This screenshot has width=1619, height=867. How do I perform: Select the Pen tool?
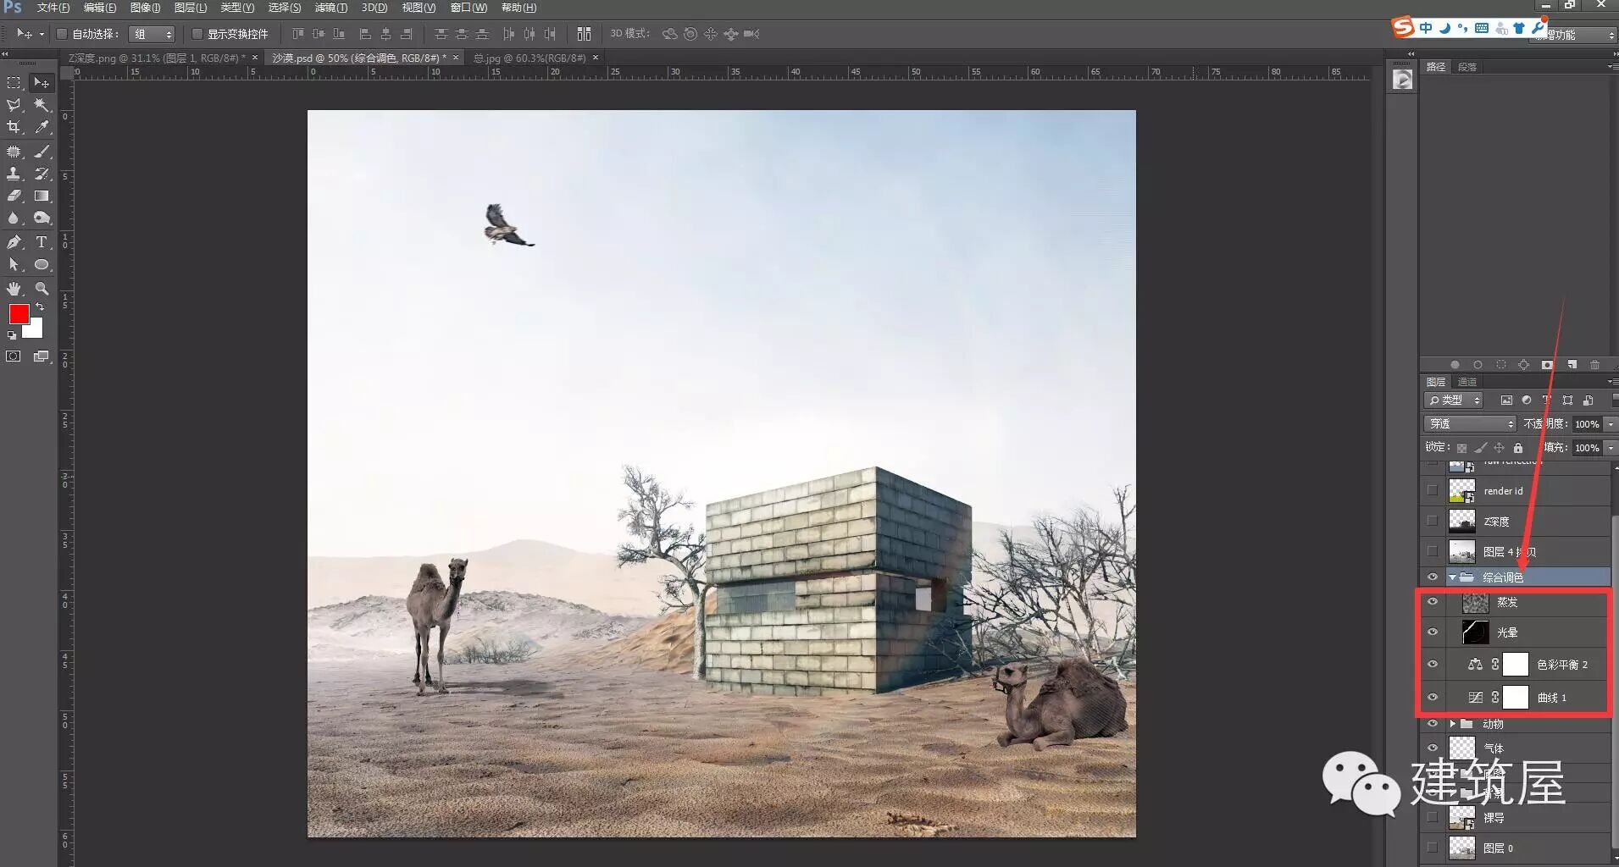coord(14,242)
